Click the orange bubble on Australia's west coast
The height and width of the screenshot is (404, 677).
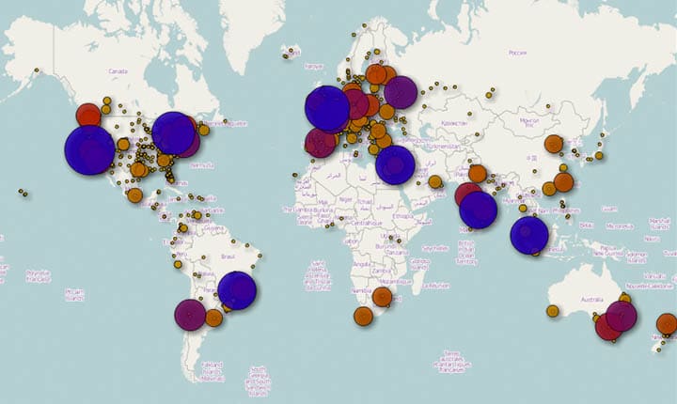[x=553, y=311]
